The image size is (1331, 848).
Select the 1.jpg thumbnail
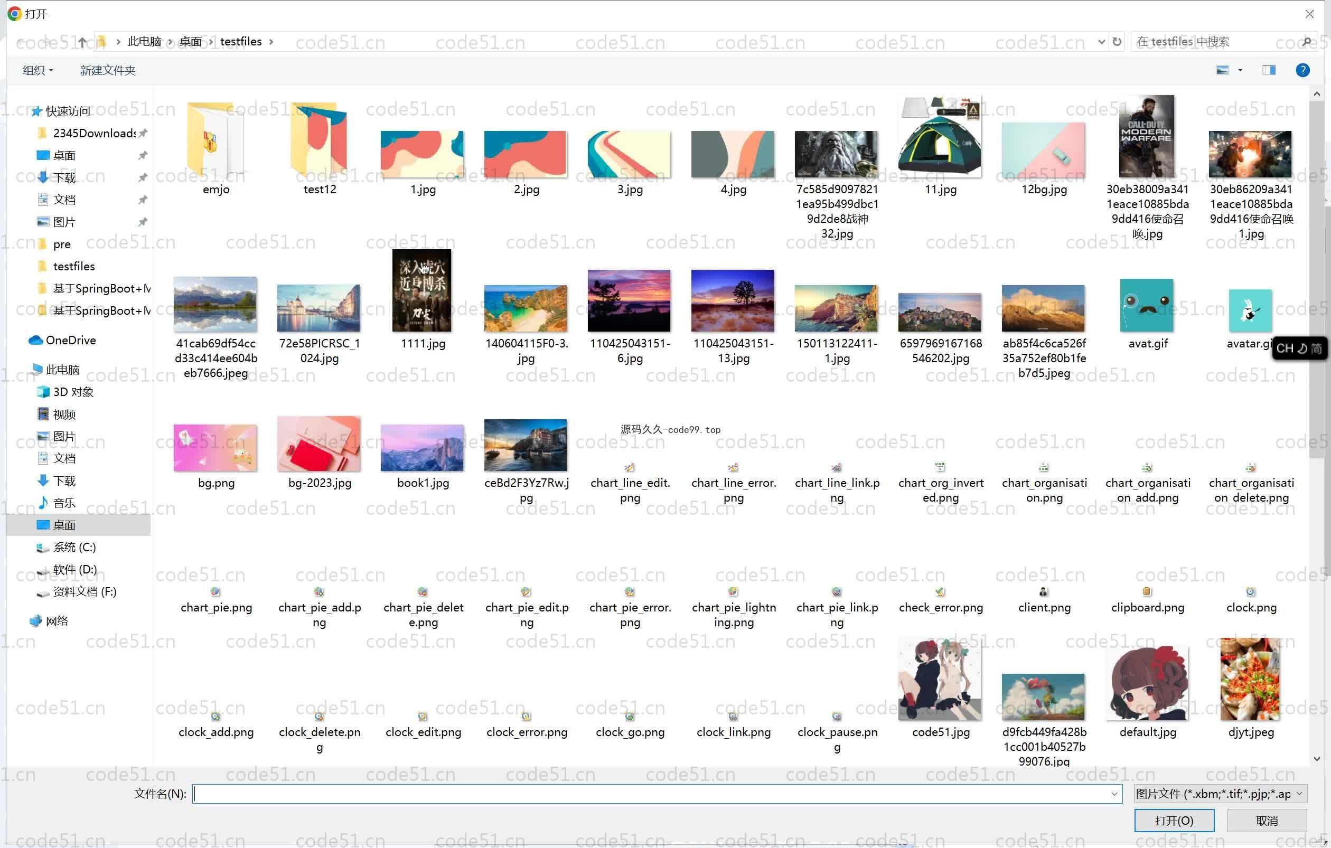click(423, 154)
